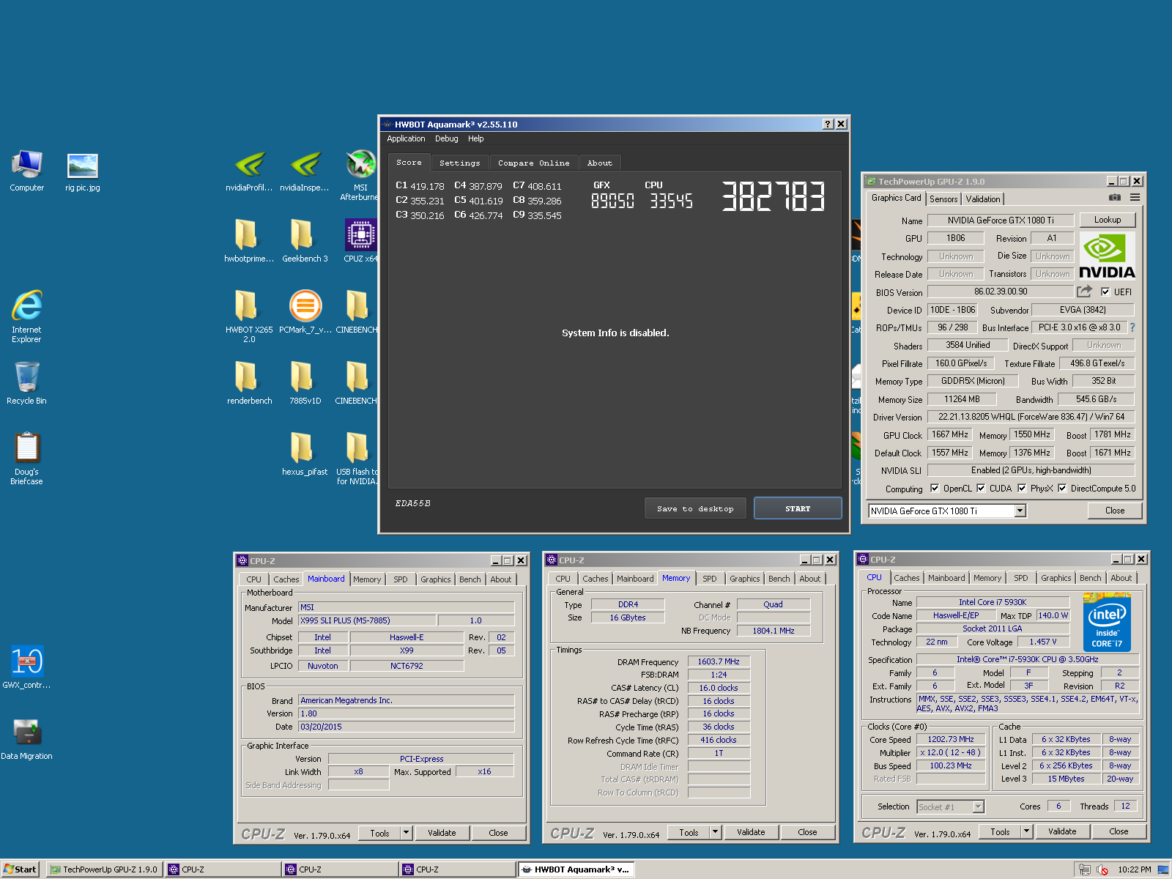Screen dimensions: 1172x879
Task: Open Doug's Briefcase icon
Action: (x=26, y=458)
